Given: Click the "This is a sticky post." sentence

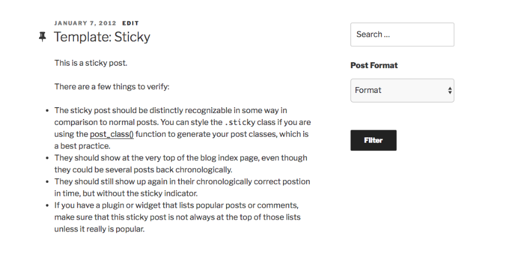Looking at the screenshot, I should [91, 62].
